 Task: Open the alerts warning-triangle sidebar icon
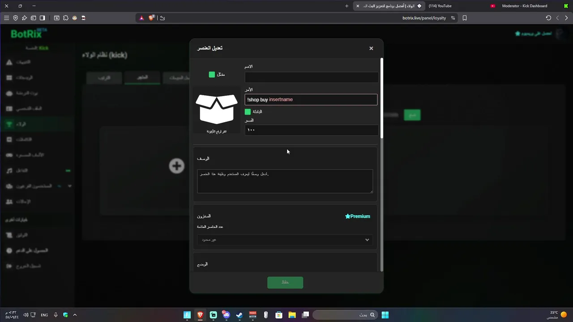click(9, 62)
